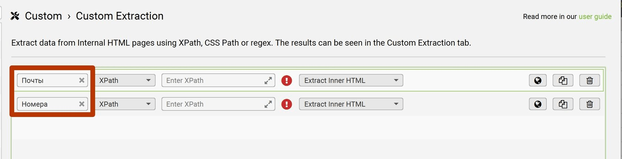Expand the XPath input in first row
Viewport: 622px width, 159px height.
point(268,80)
